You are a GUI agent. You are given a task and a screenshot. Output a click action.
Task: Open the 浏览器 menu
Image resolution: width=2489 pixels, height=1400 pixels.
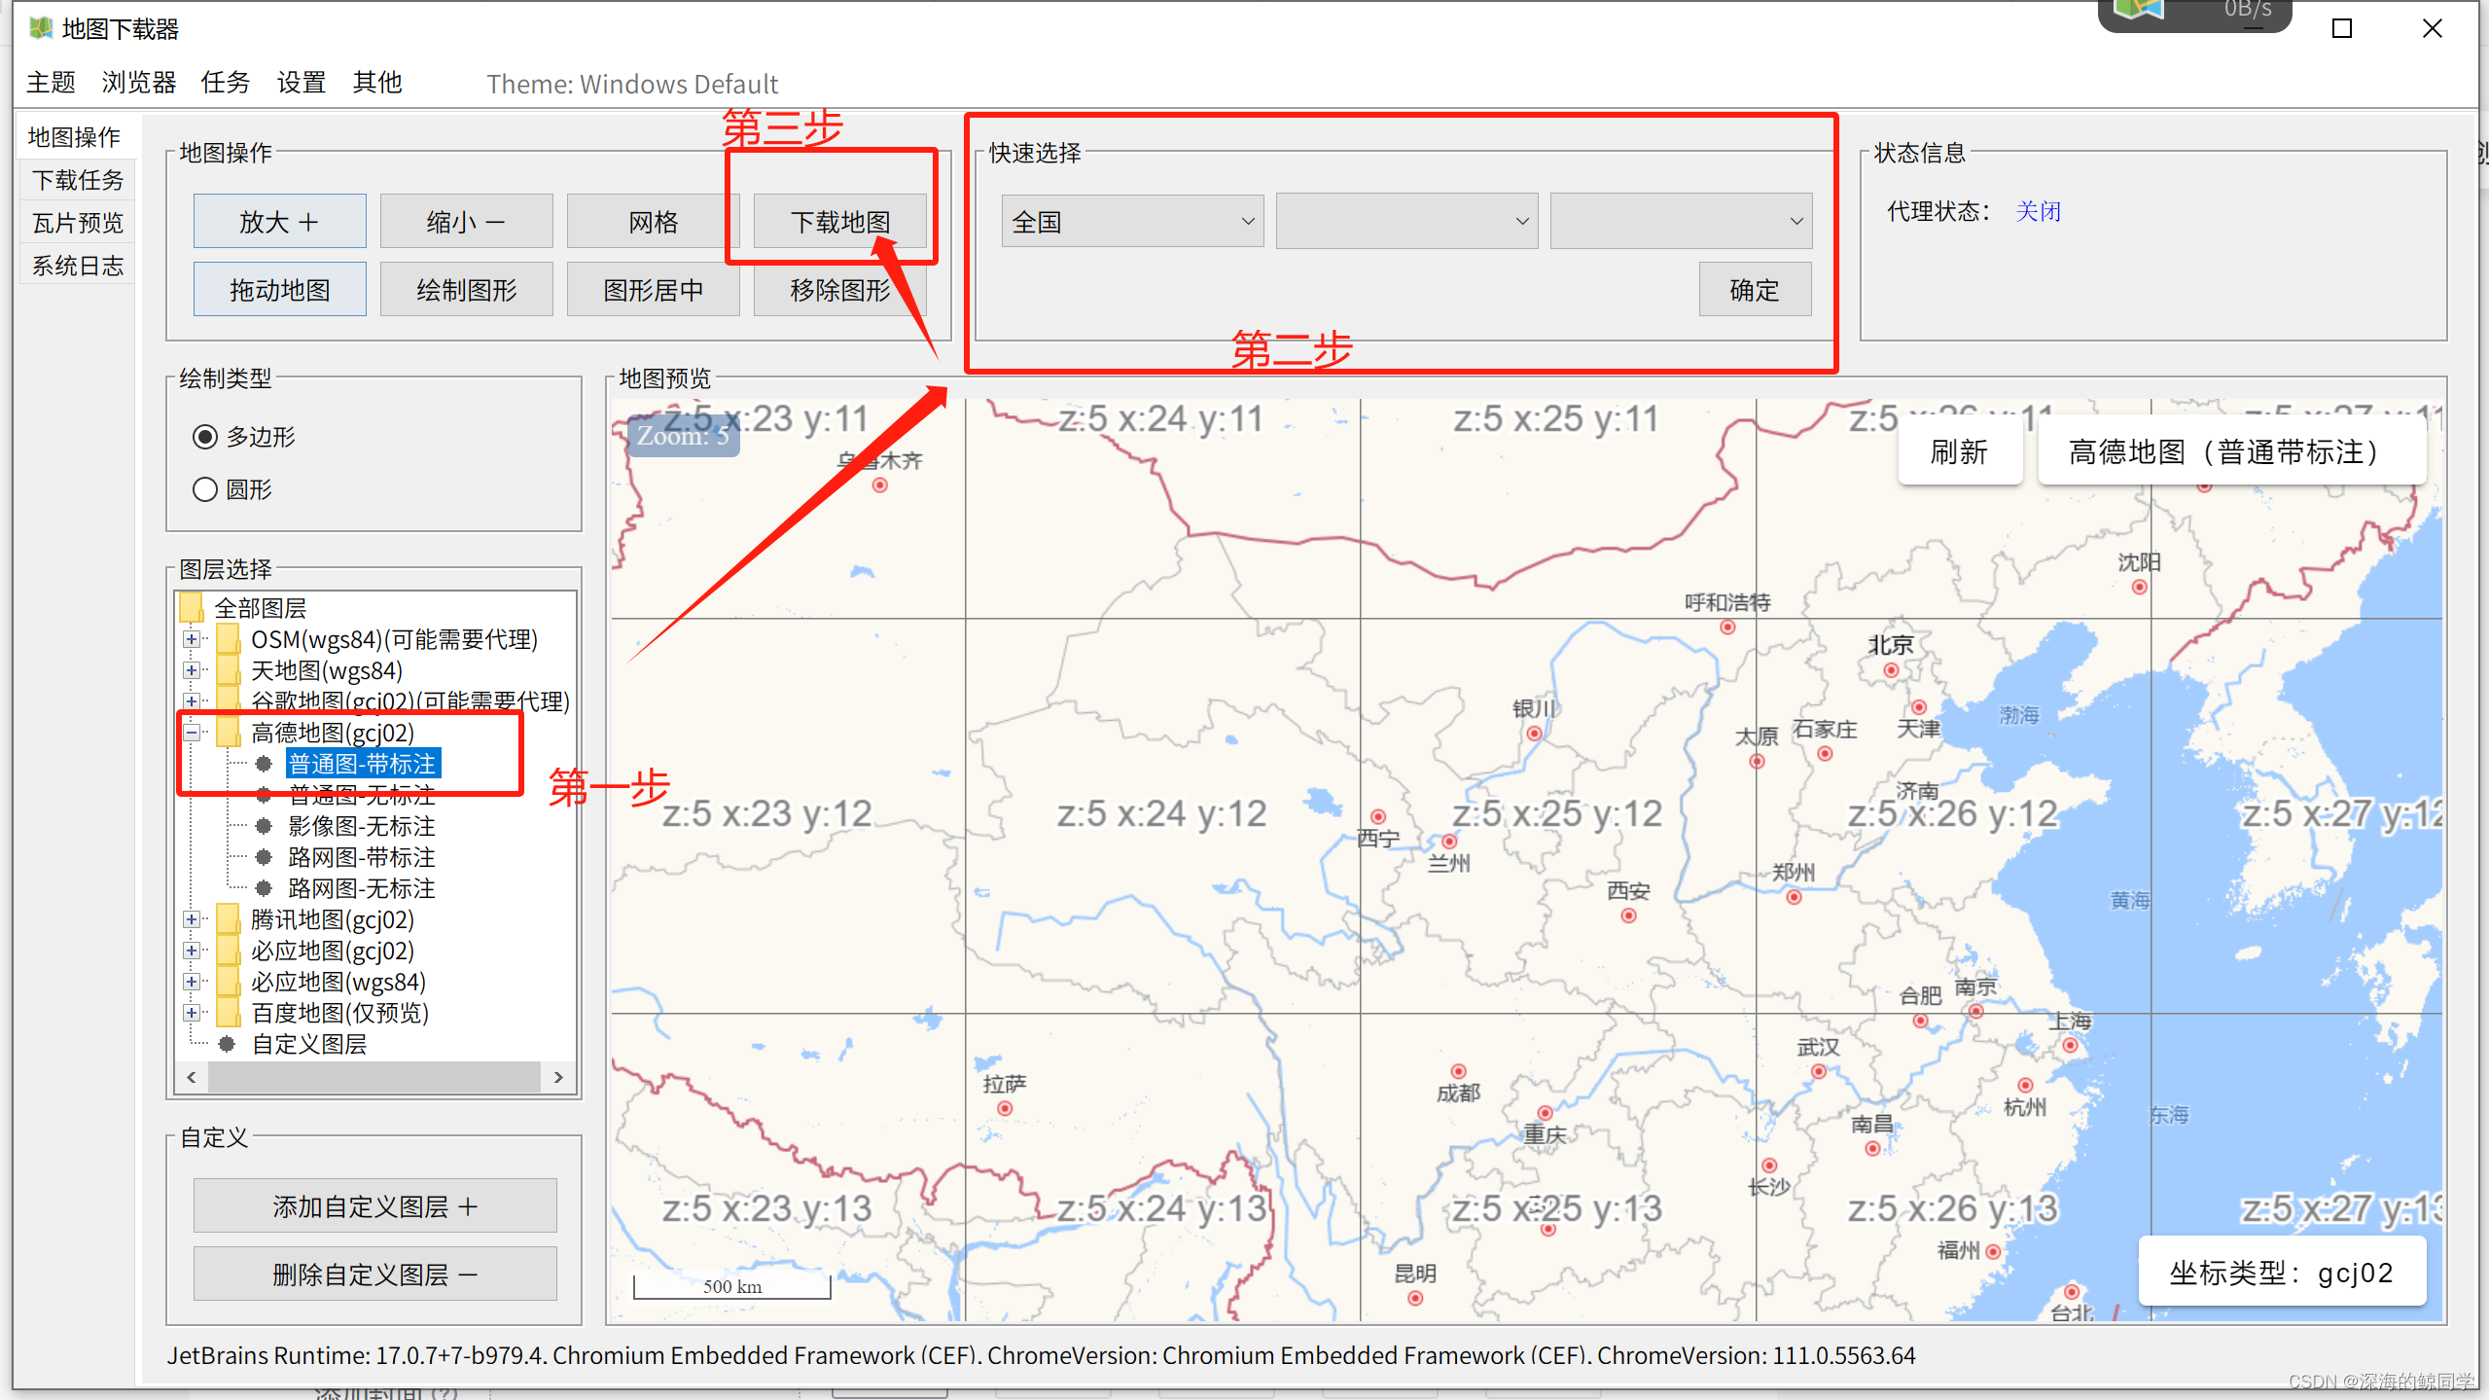tap(138, 83)
